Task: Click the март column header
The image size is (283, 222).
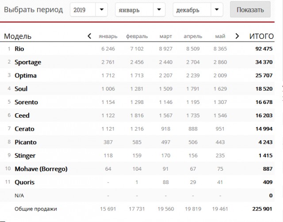Action: pyautogui.click(x=166, y=36)
